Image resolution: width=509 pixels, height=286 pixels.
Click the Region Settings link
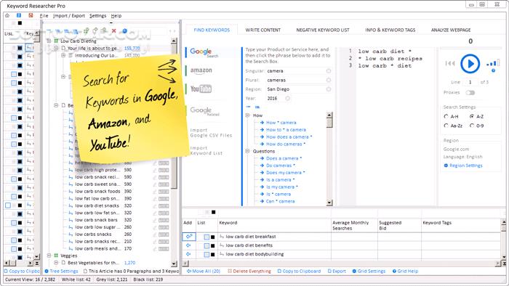click(463, 166)
